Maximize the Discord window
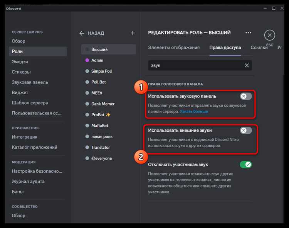The image size is (289, 228). point(274,8)
